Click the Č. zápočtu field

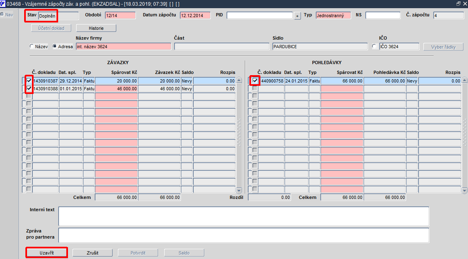449,16
